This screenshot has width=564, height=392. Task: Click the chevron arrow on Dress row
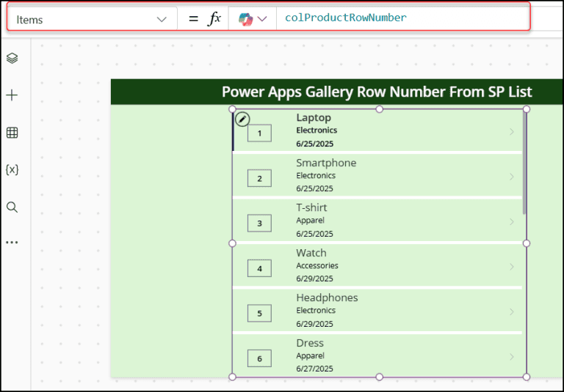tap(511, 357)
